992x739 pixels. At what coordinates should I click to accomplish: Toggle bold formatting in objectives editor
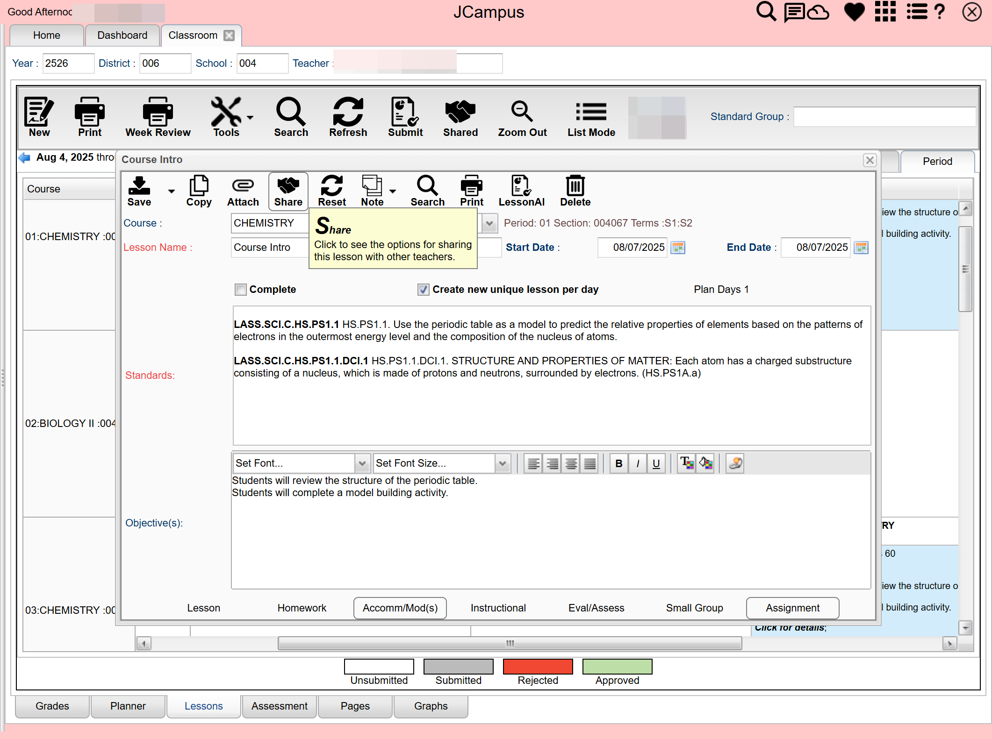[619, 463]
